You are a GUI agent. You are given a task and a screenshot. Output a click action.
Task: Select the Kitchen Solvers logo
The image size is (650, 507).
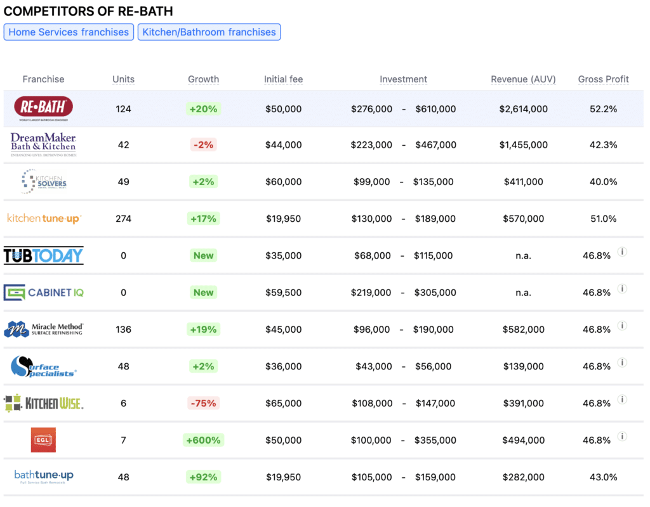[x=44, y=181]
